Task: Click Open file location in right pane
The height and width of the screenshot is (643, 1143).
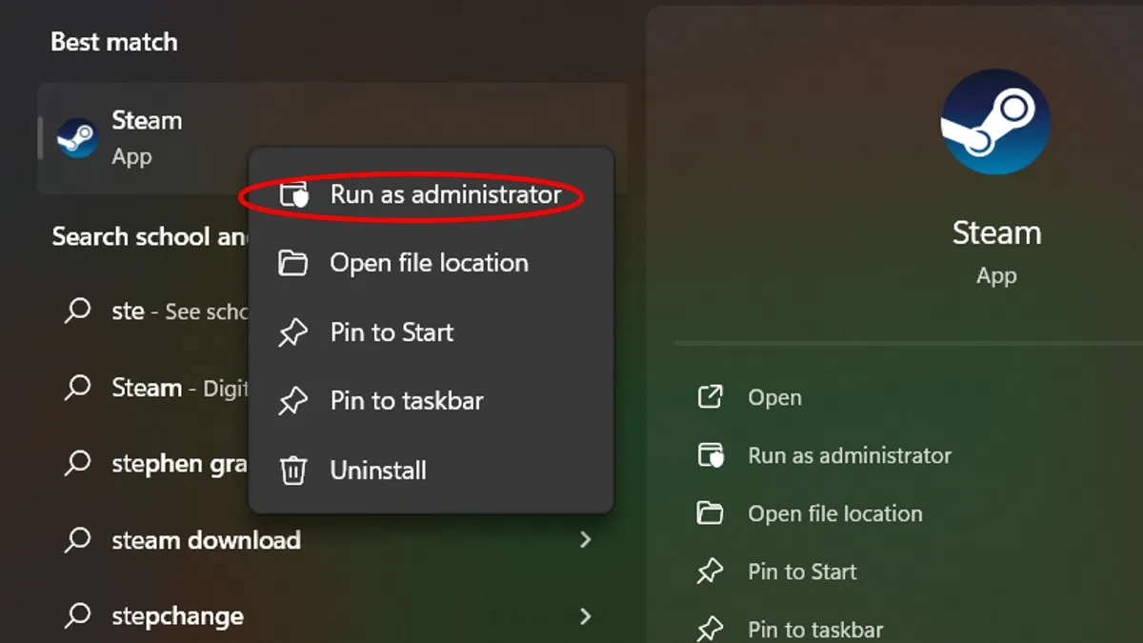Action: point(834,513)
